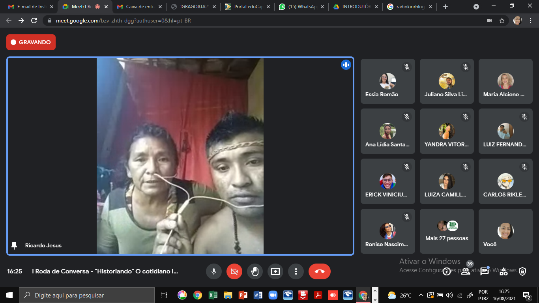Click the present screen icon

pos(275,271)
